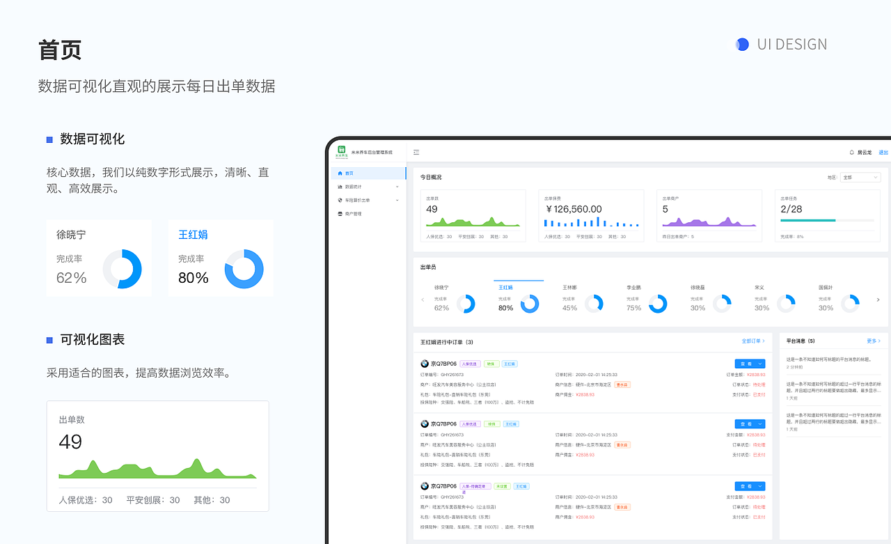
Task: Click the chart icon beside 数据统计
Action: pyautogui.click(x=340, y=187)
